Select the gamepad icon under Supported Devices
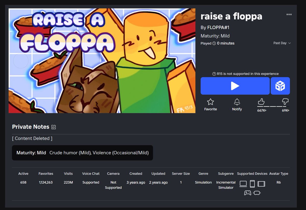306x210 pixels. click(247, 192)
